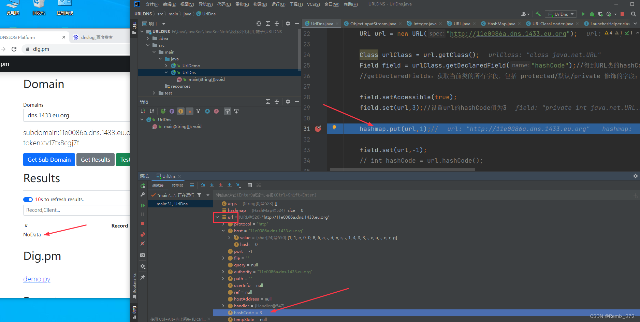The height and width of the screenshot is (322, 640).
Task: Toggle 10s auto refresh results switch
Action: [28, 200]
